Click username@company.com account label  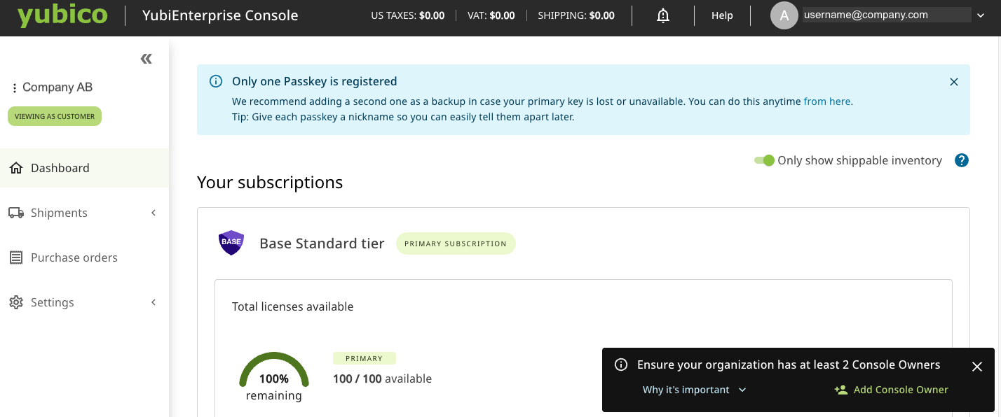tap(866, 15)
